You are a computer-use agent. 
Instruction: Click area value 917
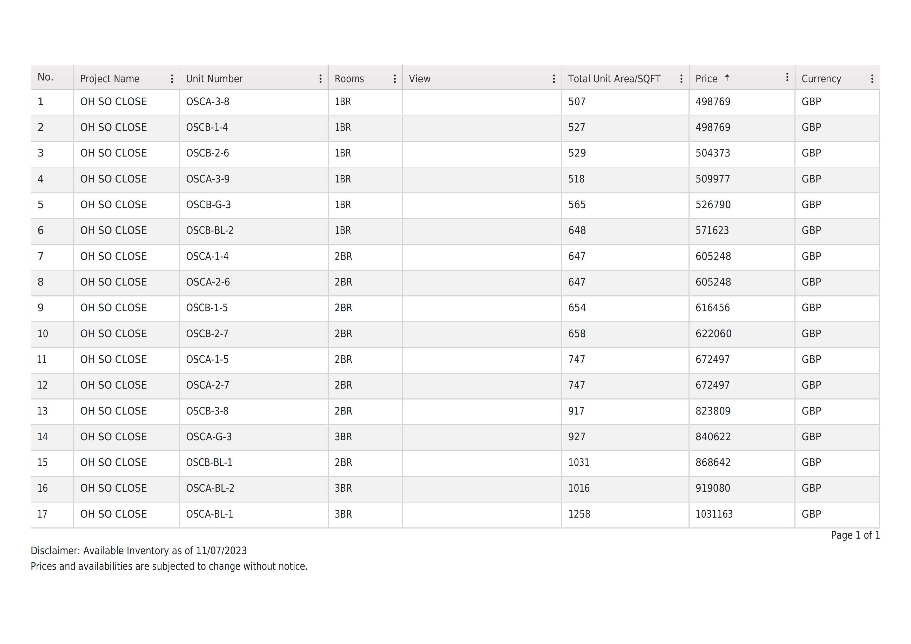576,411
